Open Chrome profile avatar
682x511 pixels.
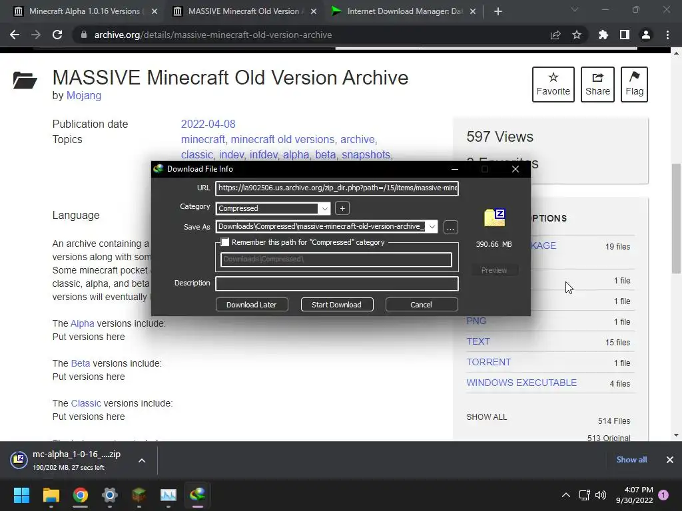pyautogui.click(x=646, y=35)
